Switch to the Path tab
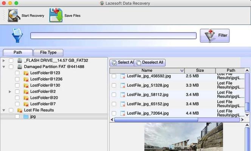This screenshot has height=151, width=251. (x=18, y=52)
